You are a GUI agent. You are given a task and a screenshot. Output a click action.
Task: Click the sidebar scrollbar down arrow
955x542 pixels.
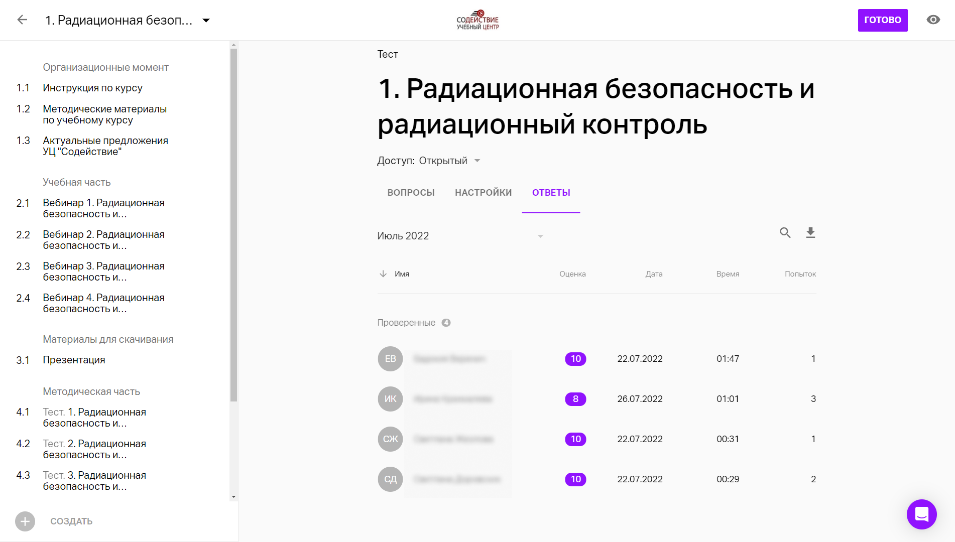pos(233,497)
